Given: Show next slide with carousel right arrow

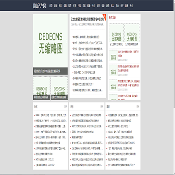Looking at the screenshot, I should pos(66,41).
